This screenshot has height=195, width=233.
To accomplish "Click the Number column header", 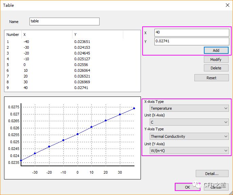I will (x=13, y=35).
